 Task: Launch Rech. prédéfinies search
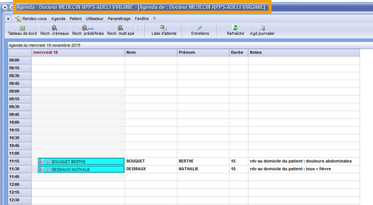[88, 31]
